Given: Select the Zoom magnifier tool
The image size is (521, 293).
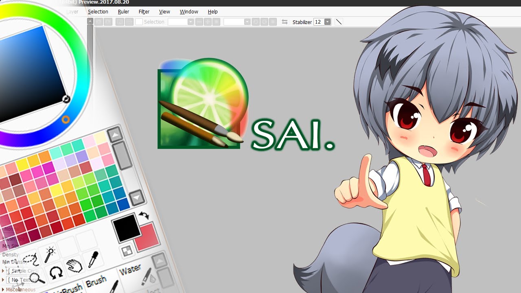Looking at the screenshot, I should (x=37, y=278).
